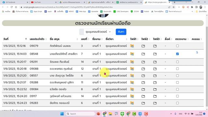Sort table by ชื่อวิชา column

pos(116,39)
